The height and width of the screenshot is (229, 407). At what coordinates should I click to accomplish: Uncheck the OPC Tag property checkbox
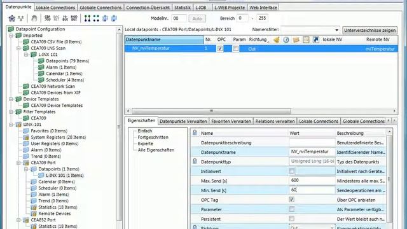291,199
